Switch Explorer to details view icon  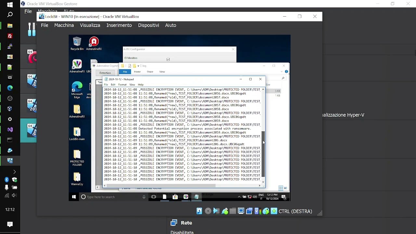coord(281,188)
